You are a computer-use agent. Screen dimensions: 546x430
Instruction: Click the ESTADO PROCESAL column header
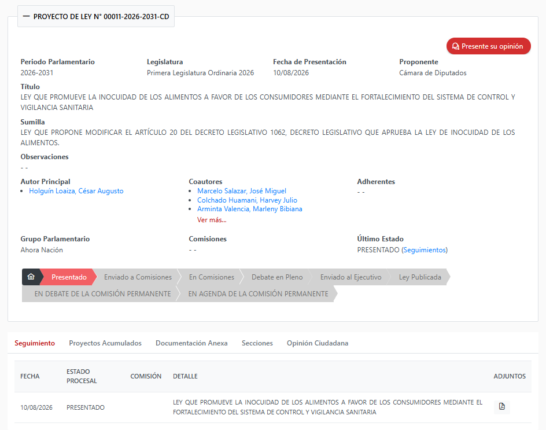(x=82, y=376)
